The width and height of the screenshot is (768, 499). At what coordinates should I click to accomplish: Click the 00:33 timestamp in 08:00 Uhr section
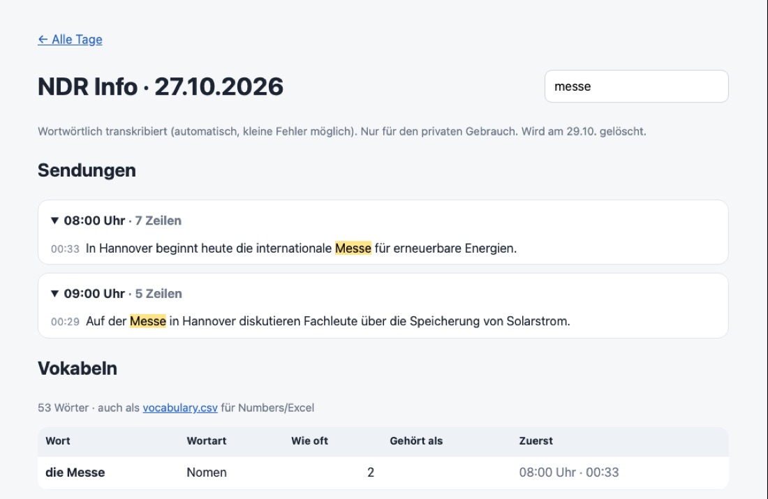pos(65,248)
